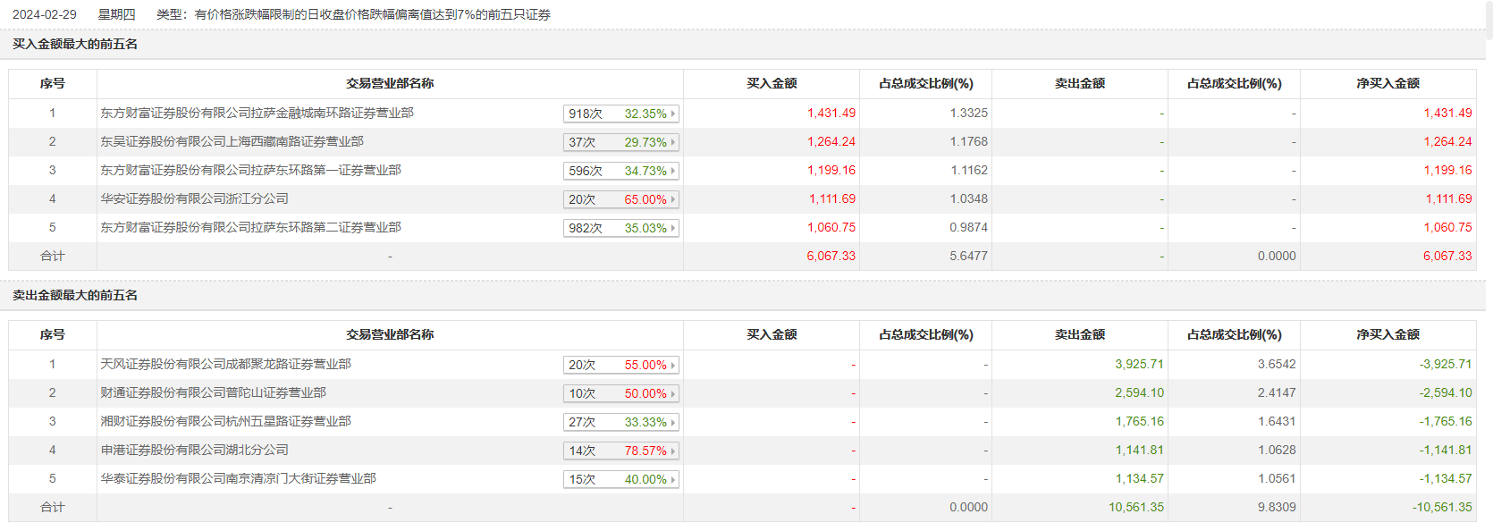Expand the 10次 50.00% stats badge
Screen dimensions: 1493x531
(x=673, y=393)
